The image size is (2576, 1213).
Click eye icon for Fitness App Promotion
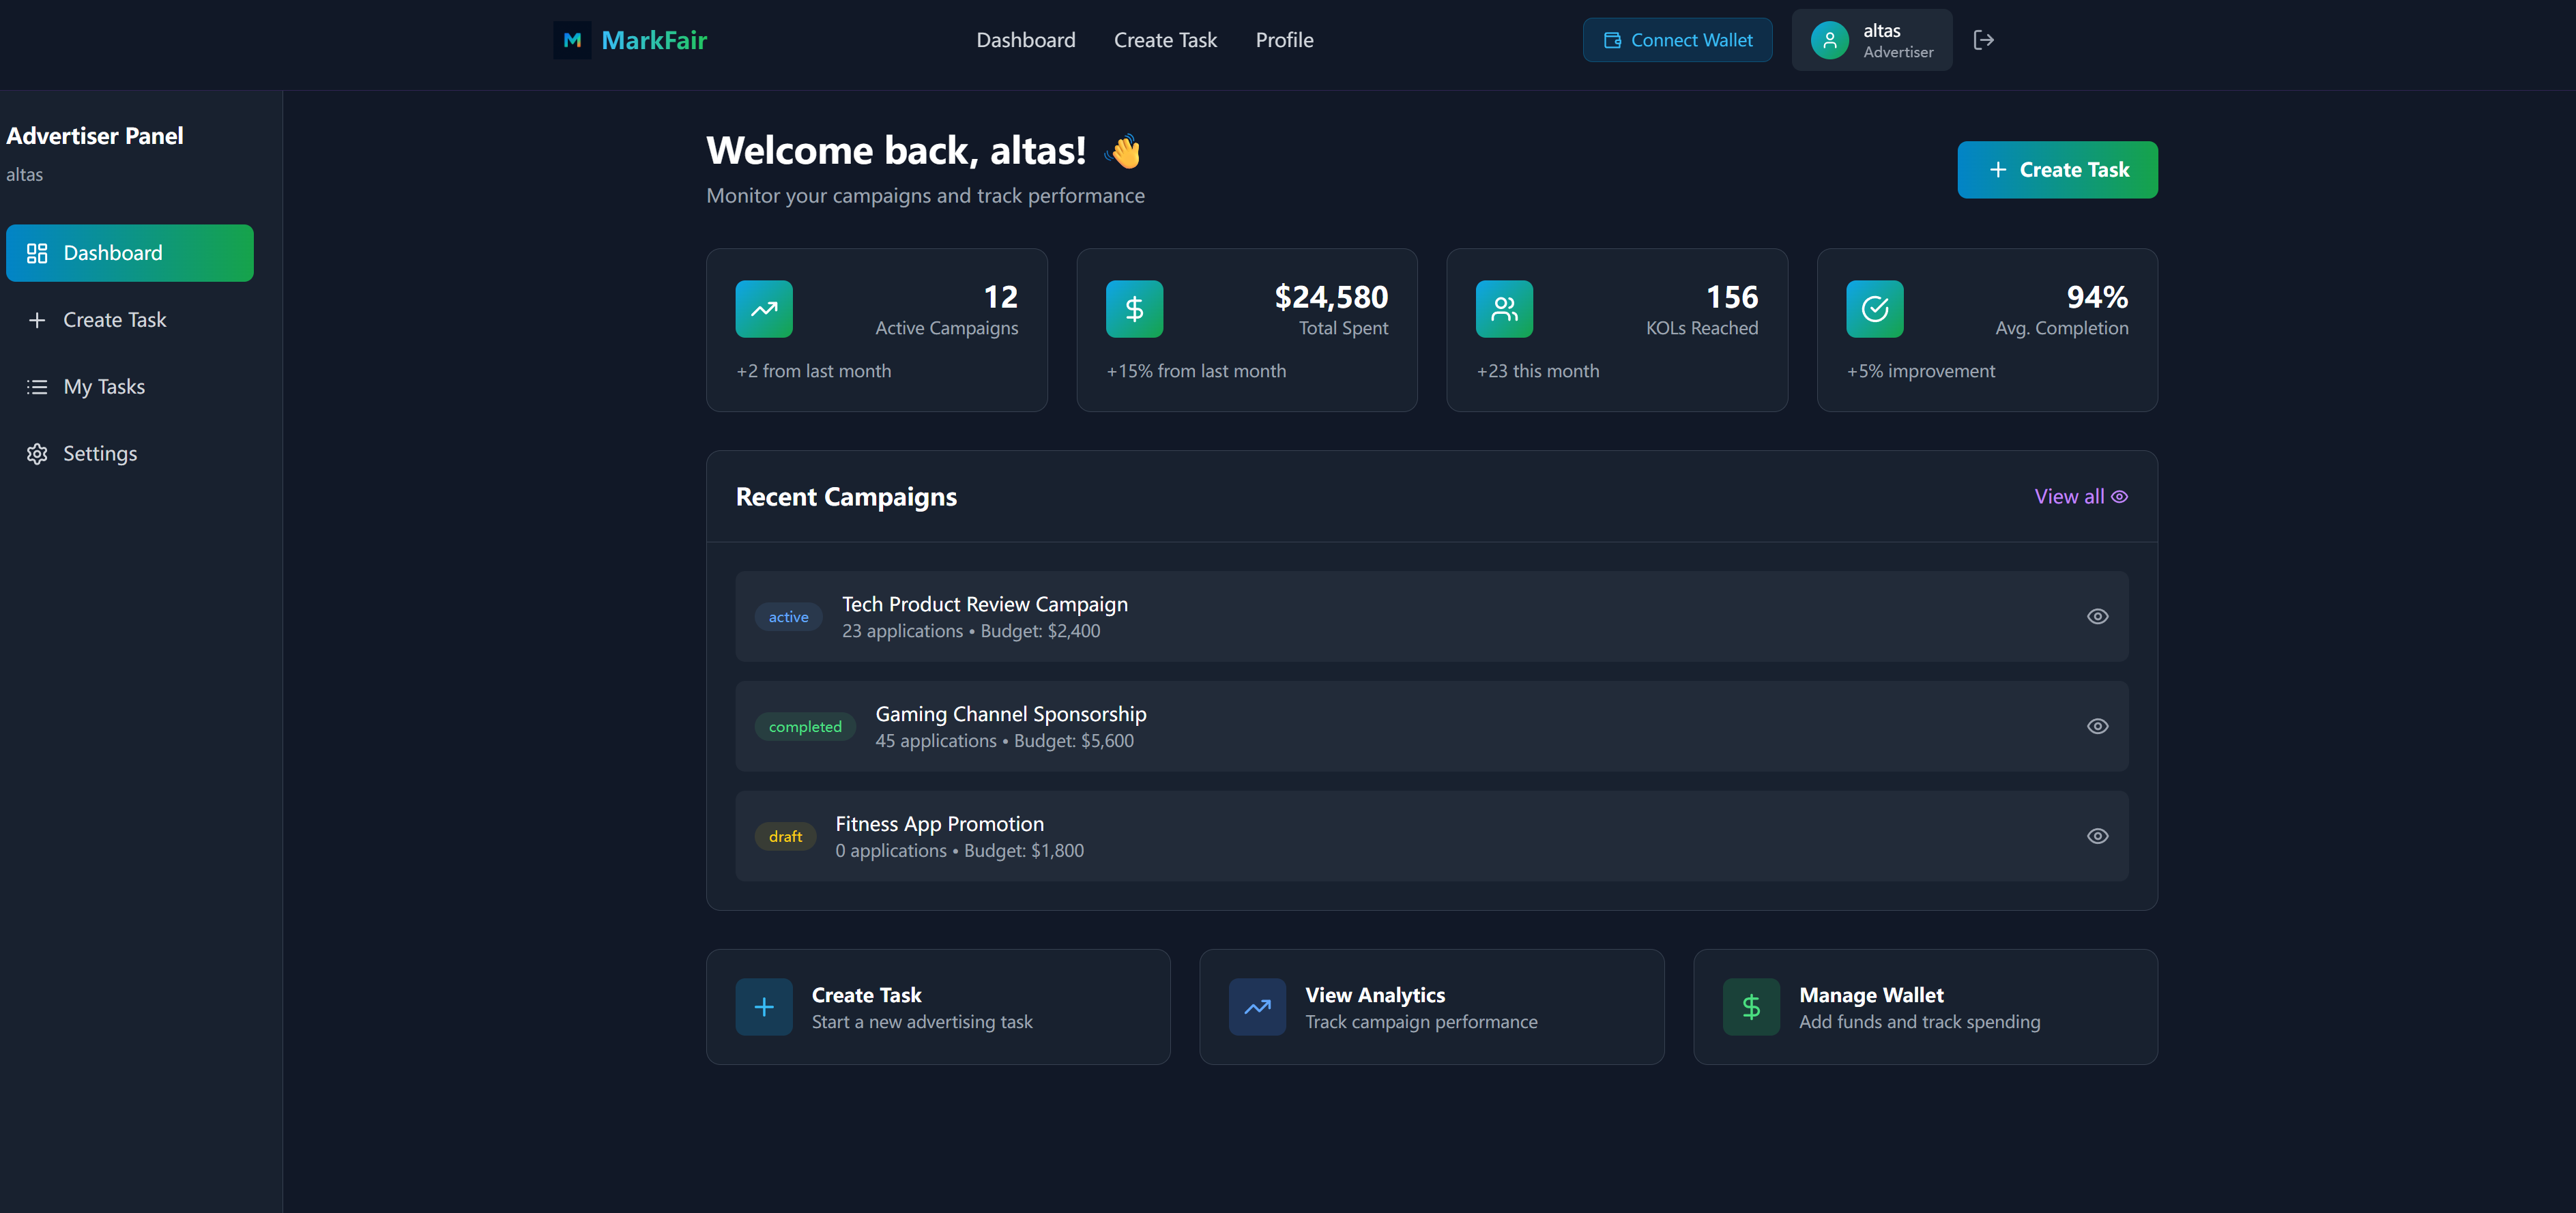2097,836
